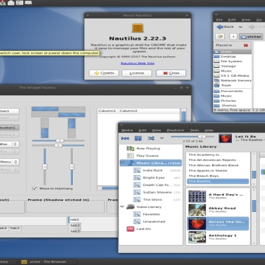
Task: Click the Back button in file browser
Action: click(225, 27)
